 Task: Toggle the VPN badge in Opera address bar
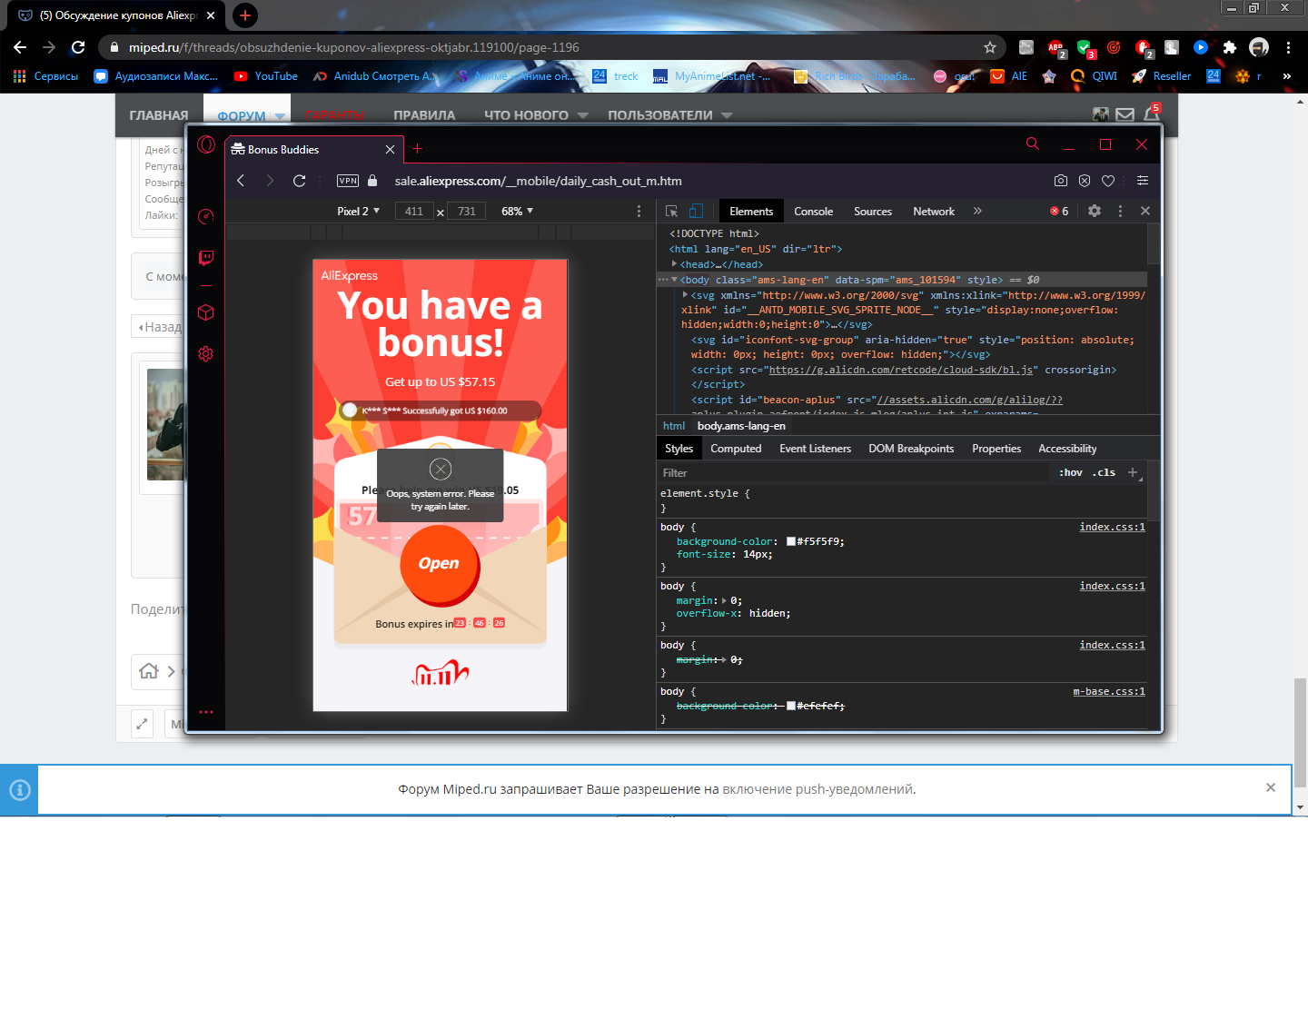348,181
